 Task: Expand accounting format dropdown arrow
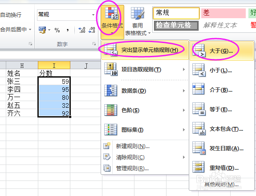coord(49,30)
